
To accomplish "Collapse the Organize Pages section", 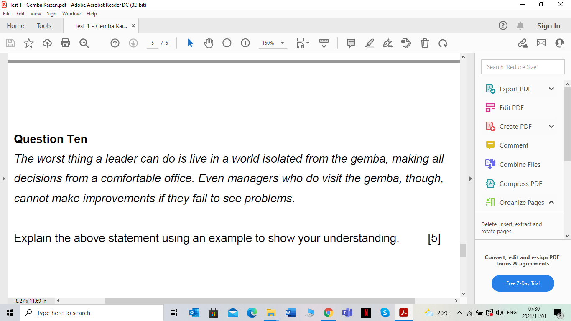I will 551,202.
